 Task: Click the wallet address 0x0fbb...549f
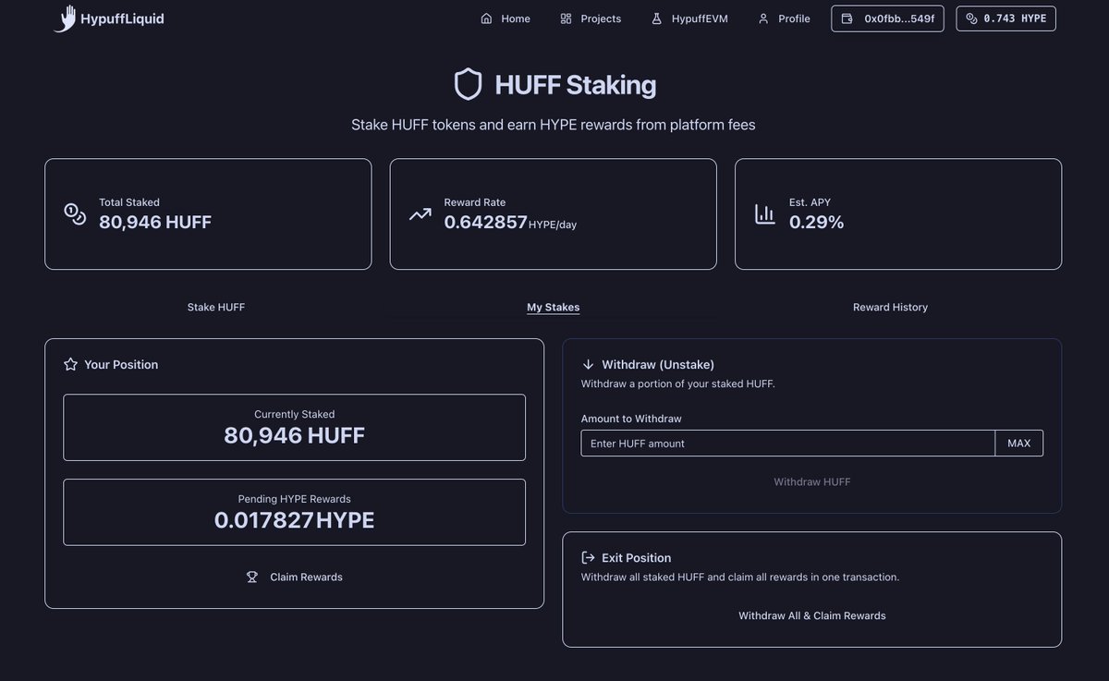click(x=887, y=18)
